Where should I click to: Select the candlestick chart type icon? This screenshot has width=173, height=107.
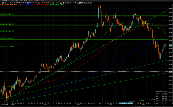click(3, 3)
